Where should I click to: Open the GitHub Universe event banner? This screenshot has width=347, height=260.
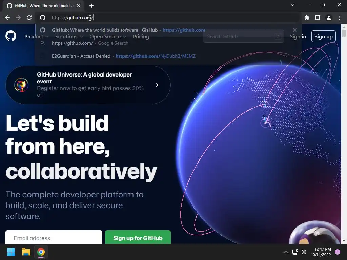click(x=88, y=85)
